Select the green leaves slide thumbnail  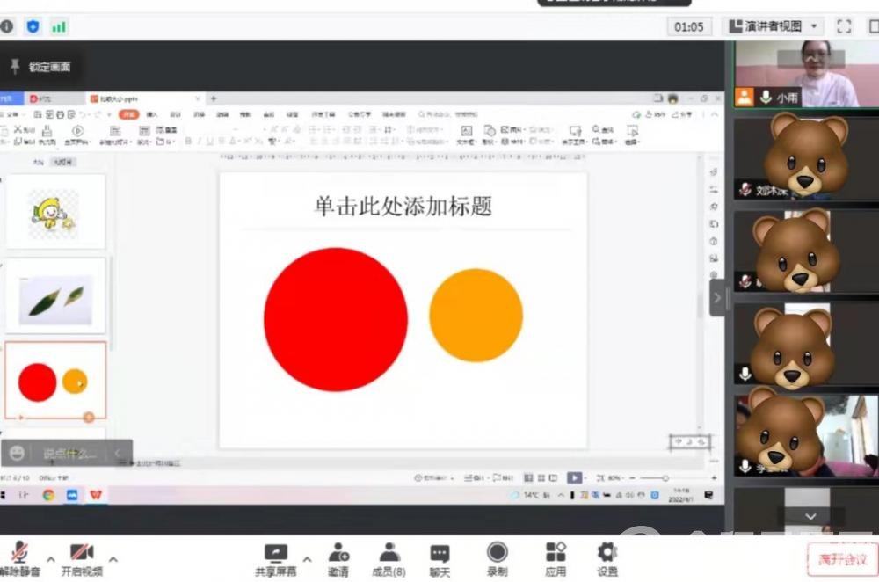pyautogui.click(x=54, y=296)
